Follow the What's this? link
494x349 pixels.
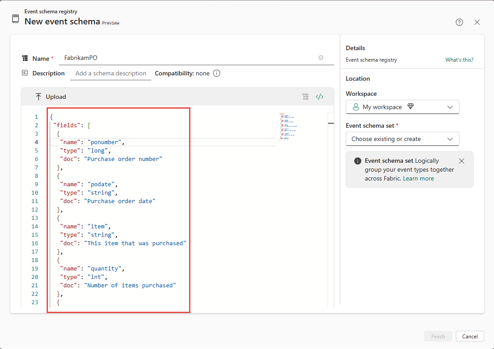pos(459,59)
